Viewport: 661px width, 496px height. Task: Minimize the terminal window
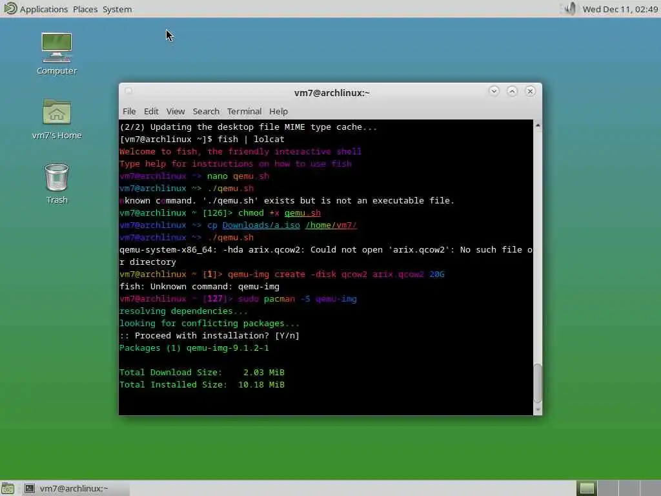(494, 91)
